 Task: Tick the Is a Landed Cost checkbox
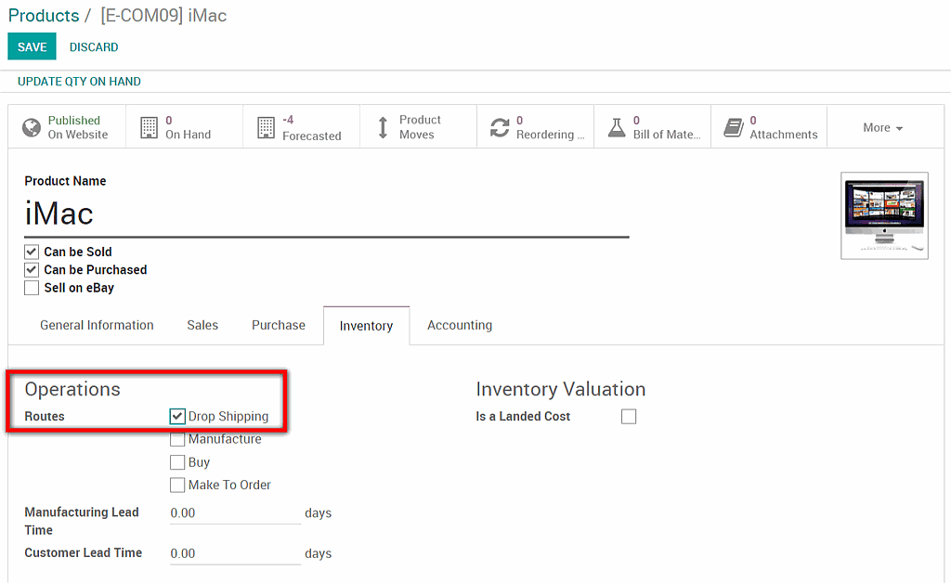click(x=629, y=417)
